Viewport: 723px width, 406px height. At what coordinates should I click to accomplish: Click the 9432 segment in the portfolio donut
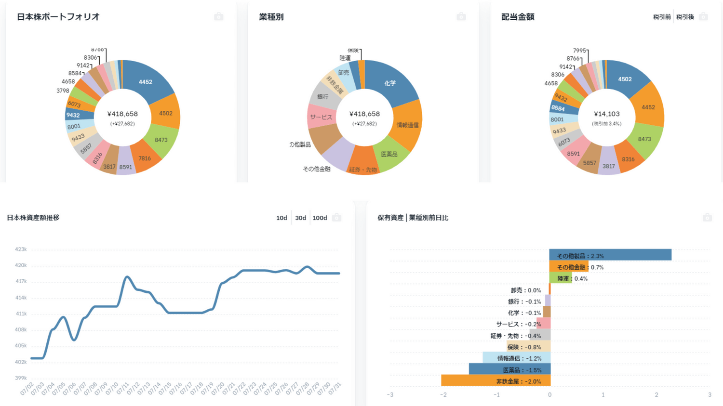pos(73,115)
